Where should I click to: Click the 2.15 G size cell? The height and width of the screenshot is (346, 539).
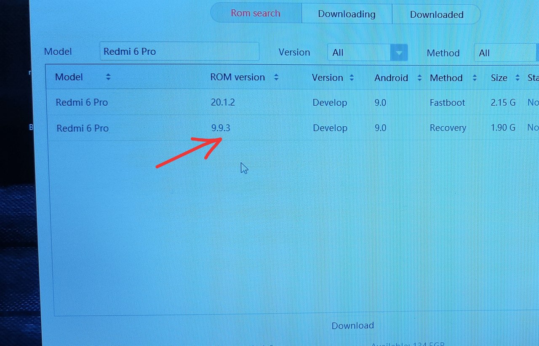pyautogui.click(x=503, y=103)
